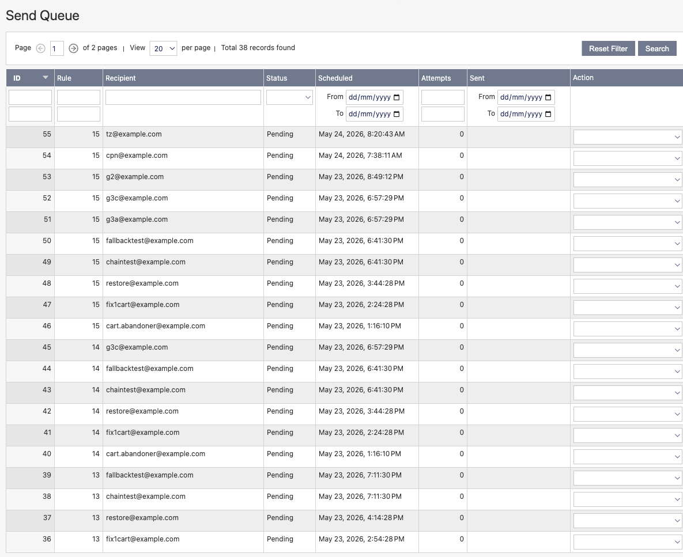
Task: Focus the upper Attempts filter field
Action: pos(443,97)
